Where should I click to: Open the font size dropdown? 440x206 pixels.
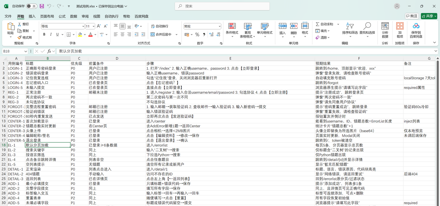tap(93, 26)
